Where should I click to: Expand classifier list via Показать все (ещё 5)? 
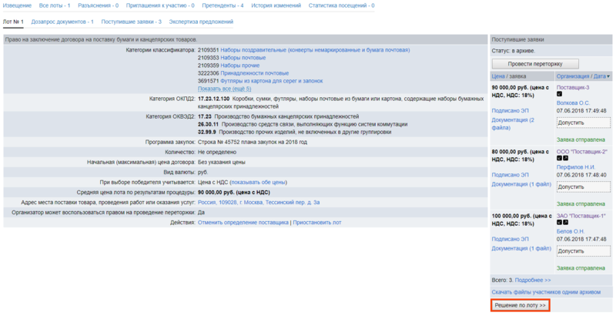pos(224,89)
